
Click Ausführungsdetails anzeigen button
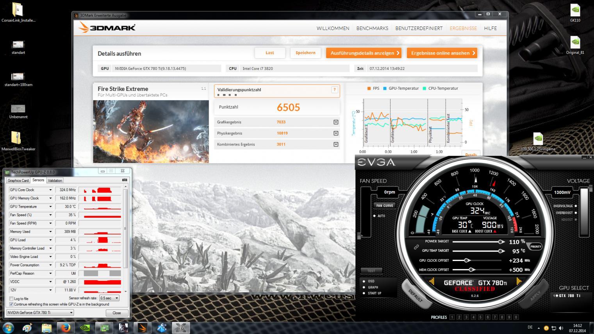click(364, 53)
